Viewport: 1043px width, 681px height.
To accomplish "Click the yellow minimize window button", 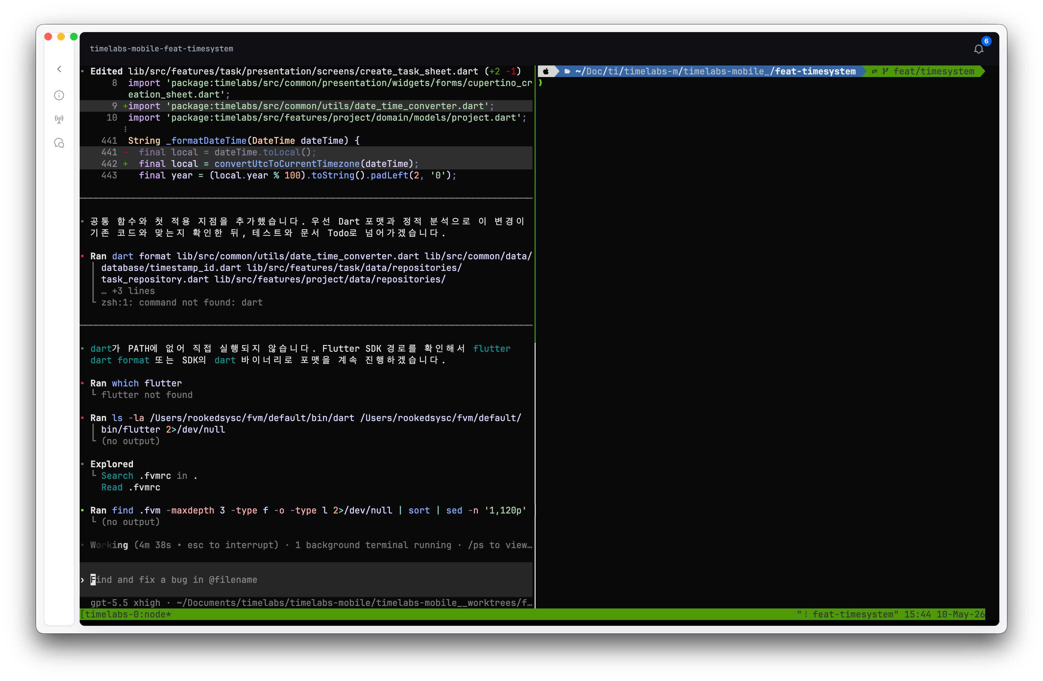I will click(x=61, y=36).
